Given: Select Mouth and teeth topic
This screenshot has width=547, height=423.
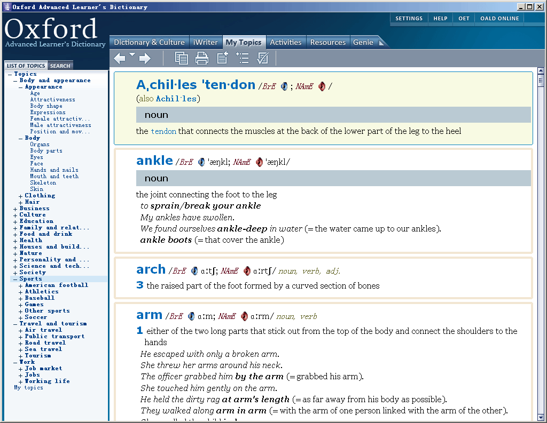Looking at the screenshot, I should tap(54, 177).
